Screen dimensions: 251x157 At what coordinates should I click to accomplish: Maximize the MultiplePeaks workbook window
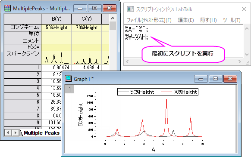point(94,8)
